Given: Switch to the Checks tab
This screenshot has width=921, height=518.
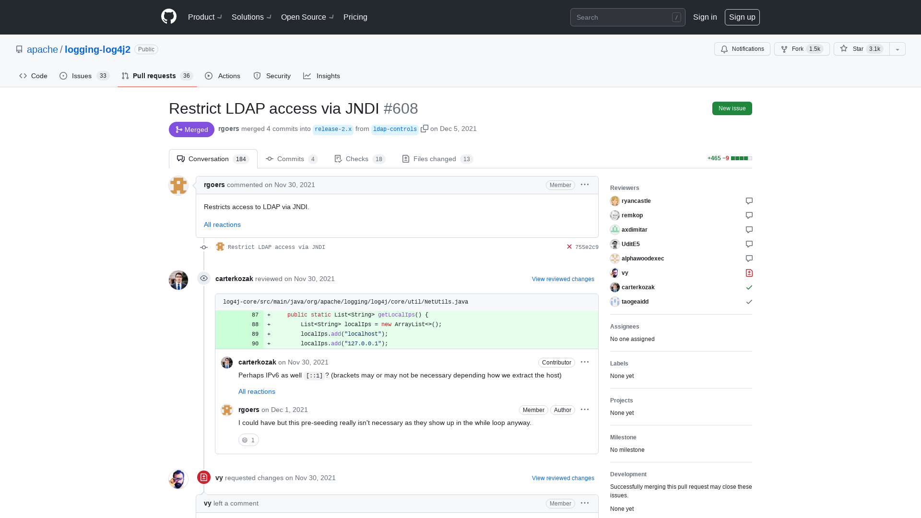Looking at the screenshot, I should (360, 159).
